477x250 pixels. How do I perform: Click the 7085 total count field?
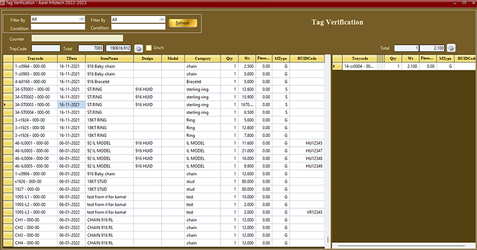(x=91, y=48)
